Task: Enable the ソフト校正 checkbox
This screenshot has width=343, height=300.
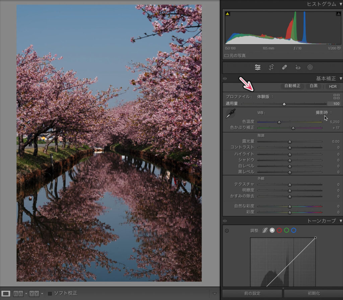Action: coord(50,294)
